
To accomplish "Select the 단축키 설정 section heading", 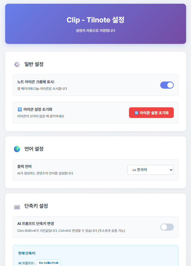I will click(x=36, y=206).
